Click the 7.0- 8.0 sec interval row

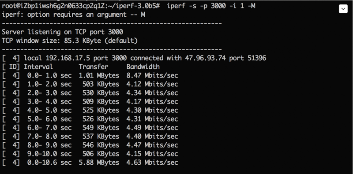(x=90, y=137)
